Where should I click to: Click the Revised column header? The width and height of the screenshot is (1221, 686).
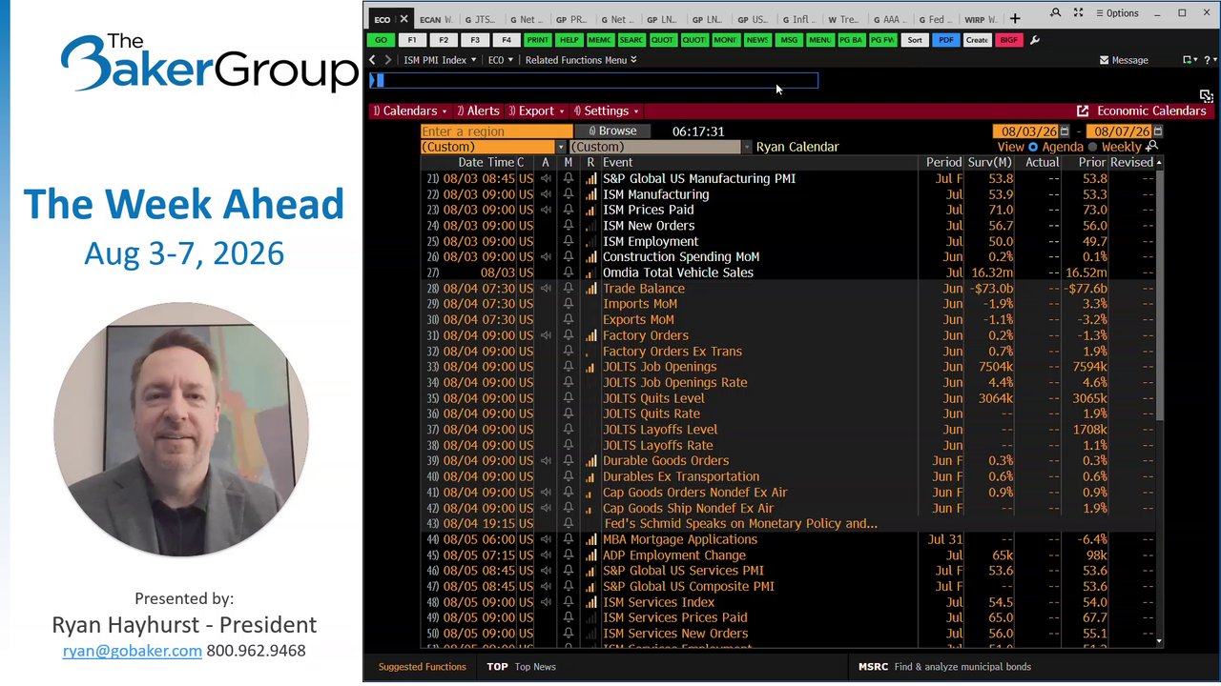point(1131,163)
